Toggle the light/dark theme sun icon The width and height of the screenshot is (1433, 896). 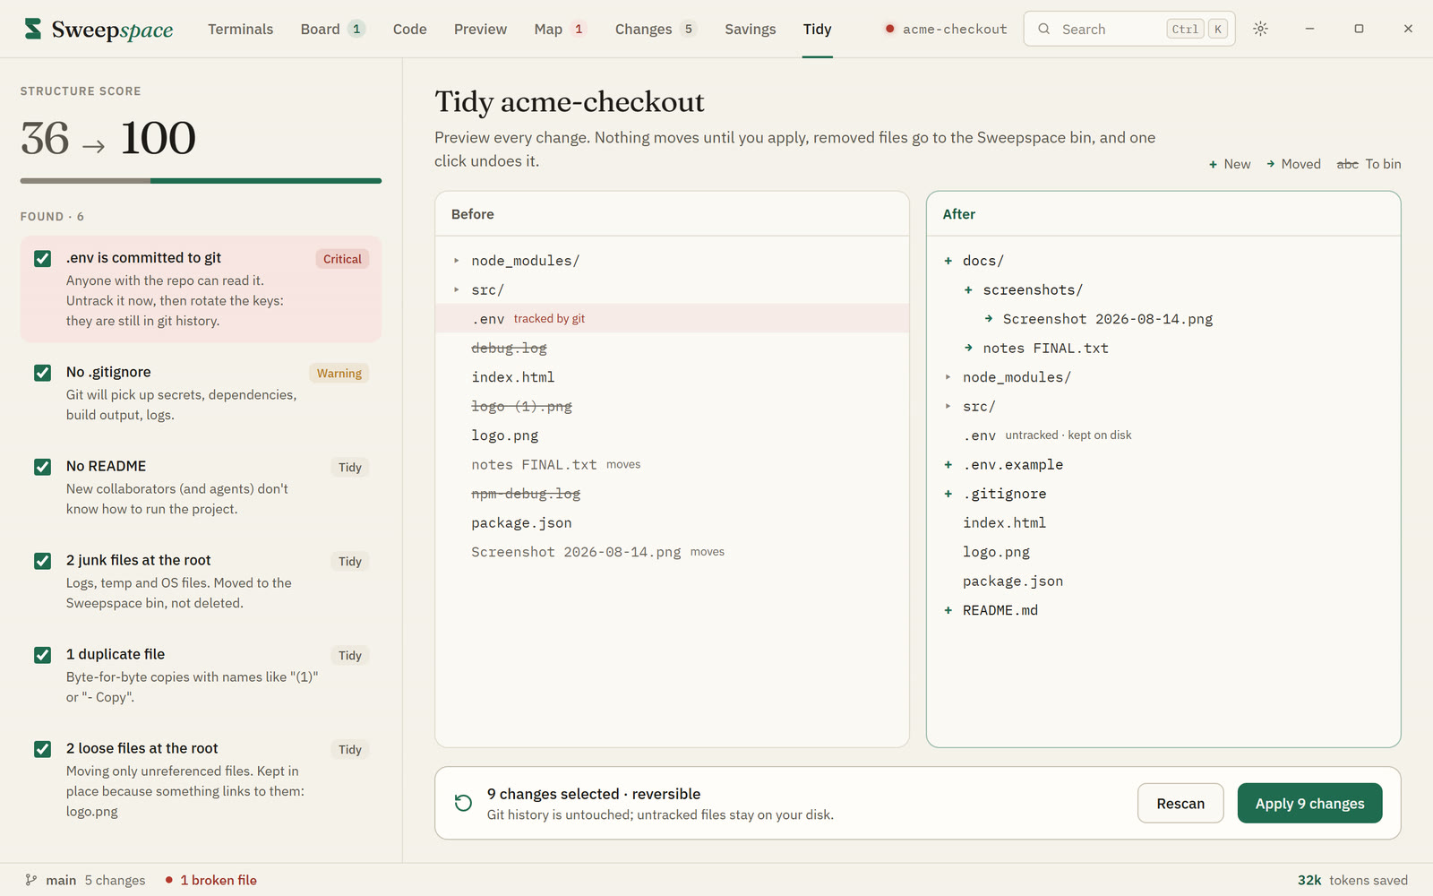(x=1260, y=29)
